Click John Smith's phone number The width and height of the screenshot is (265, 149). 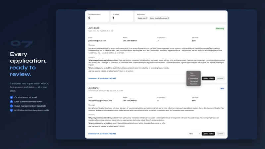[130, 41]
